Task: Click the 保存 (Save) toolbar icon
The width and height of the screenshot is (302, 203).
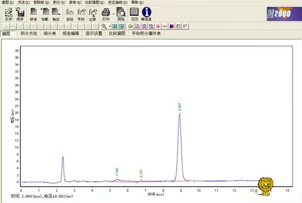Action: point(20,14)
